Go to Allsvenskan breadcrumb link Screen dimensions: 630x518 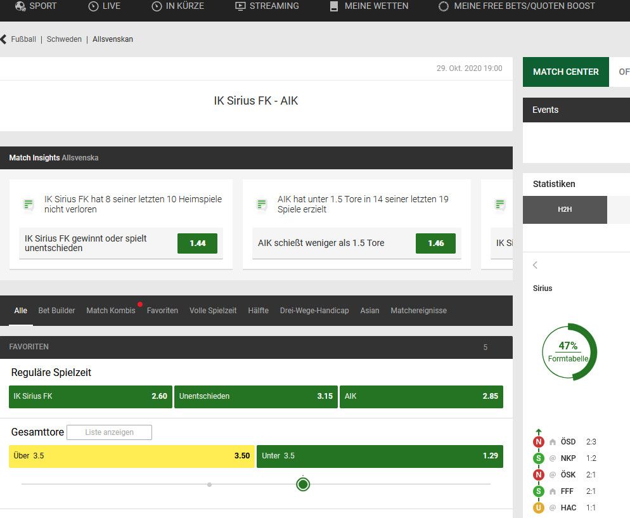coord(113,39)
